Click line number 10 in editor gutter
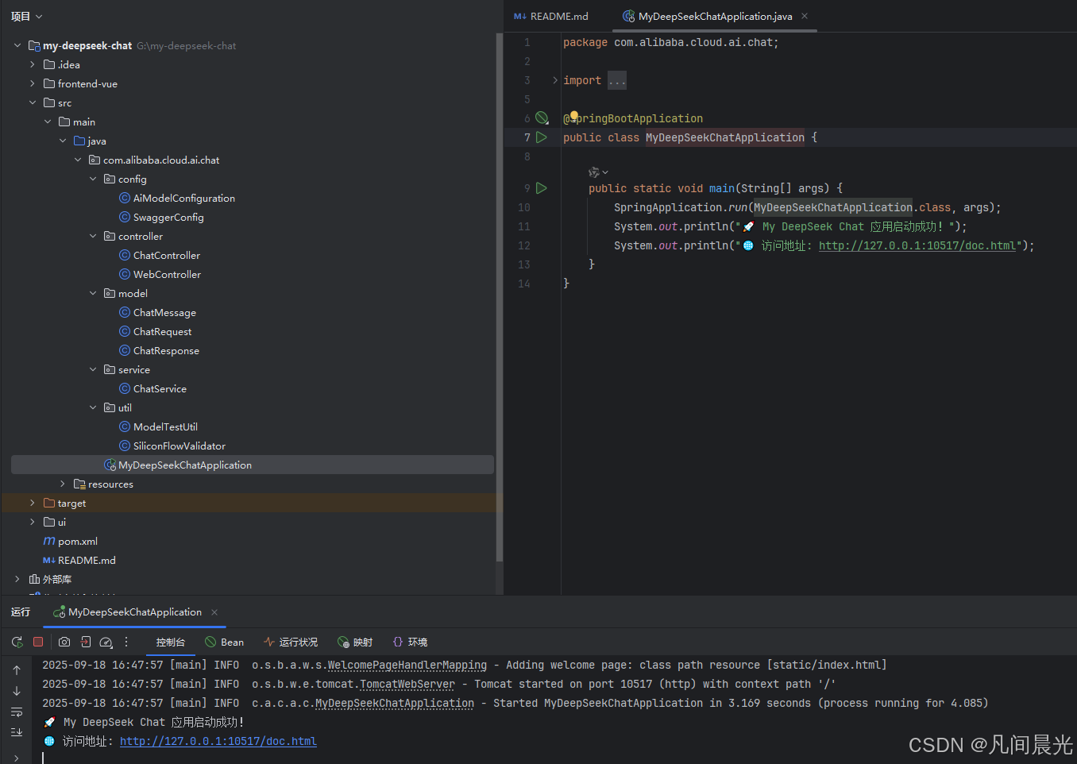Viewport: 1077px width, 764px height. coord(524,207)
